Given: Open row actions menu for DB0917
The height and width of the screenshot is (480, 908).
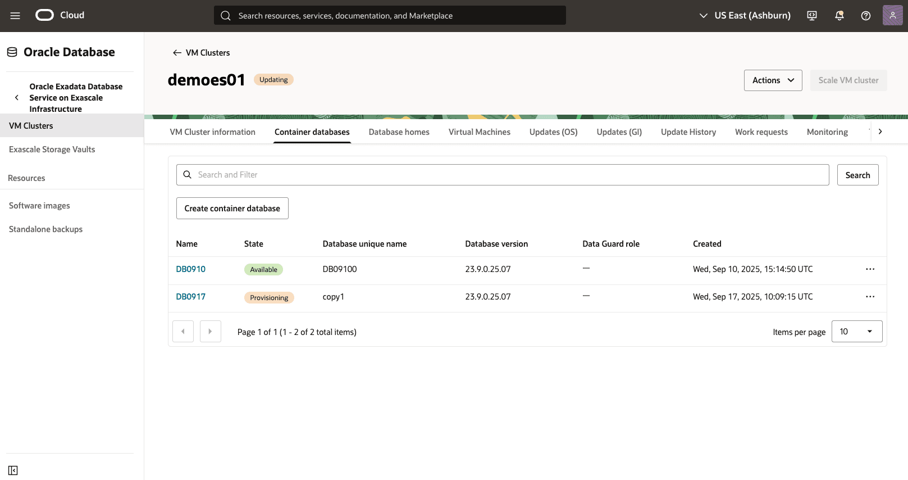Looking at the screenshot, I should pos(870,297).
